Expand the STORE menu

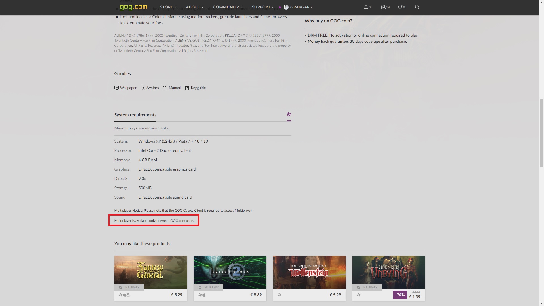(168, 7)
